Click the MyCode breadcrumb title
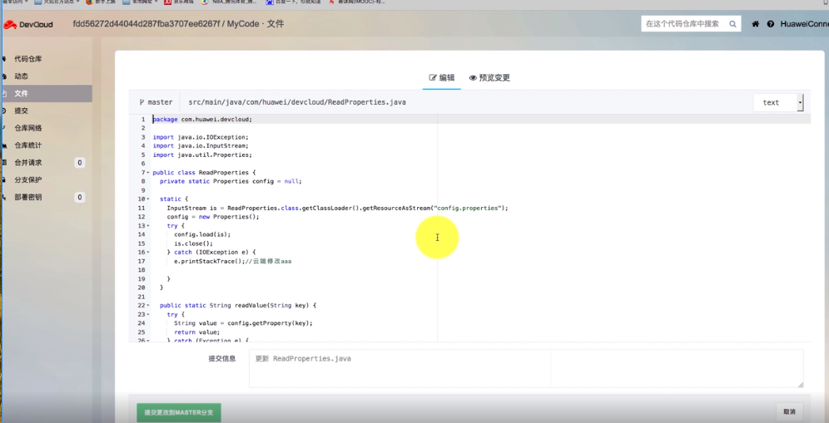The width and height of the screenshot is (829, 423). coord(241,24)
